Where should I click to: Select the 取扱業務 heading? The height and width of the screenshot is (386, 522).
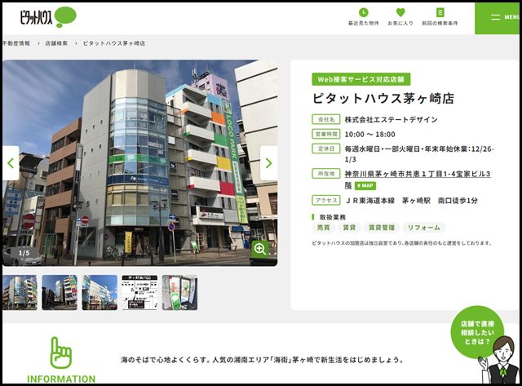333,217
